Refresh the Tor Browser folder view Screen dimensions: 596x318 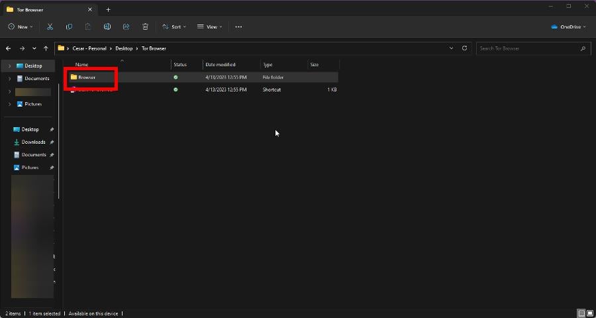[x=464, y=48]
